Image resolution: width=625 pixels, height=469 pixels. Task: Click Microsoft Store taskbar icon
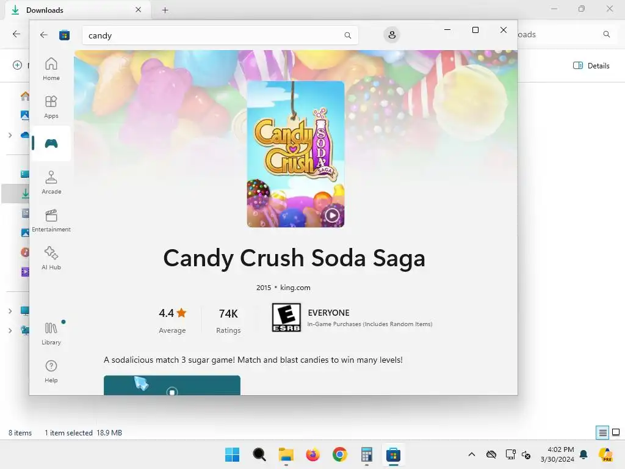[394, 454]
